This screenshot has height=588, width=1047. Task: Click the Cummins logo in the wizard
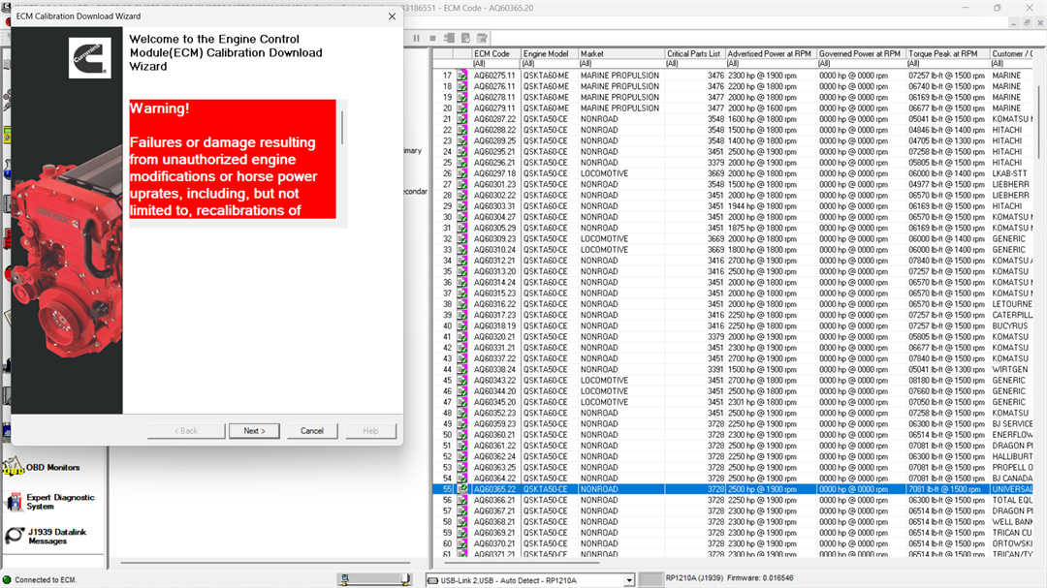click(x=89, y=58)
